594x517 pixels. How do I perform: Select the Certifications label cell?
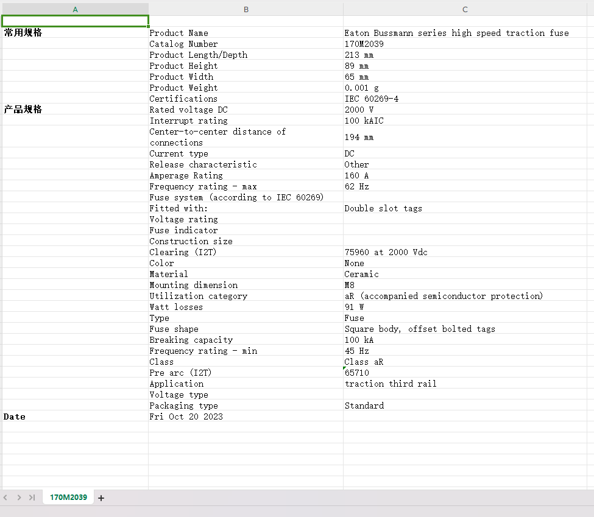tap(246, 99)
